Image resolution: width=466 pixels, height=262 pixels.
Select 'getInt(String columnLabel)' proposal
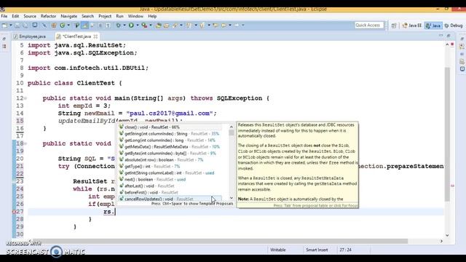(170, 173)
